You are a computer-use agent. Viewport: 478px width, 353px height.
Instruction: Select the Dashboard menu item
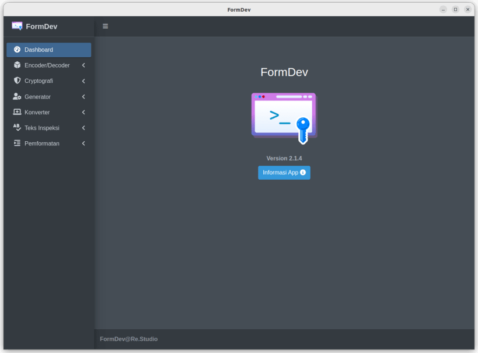[x=49, y=50]
